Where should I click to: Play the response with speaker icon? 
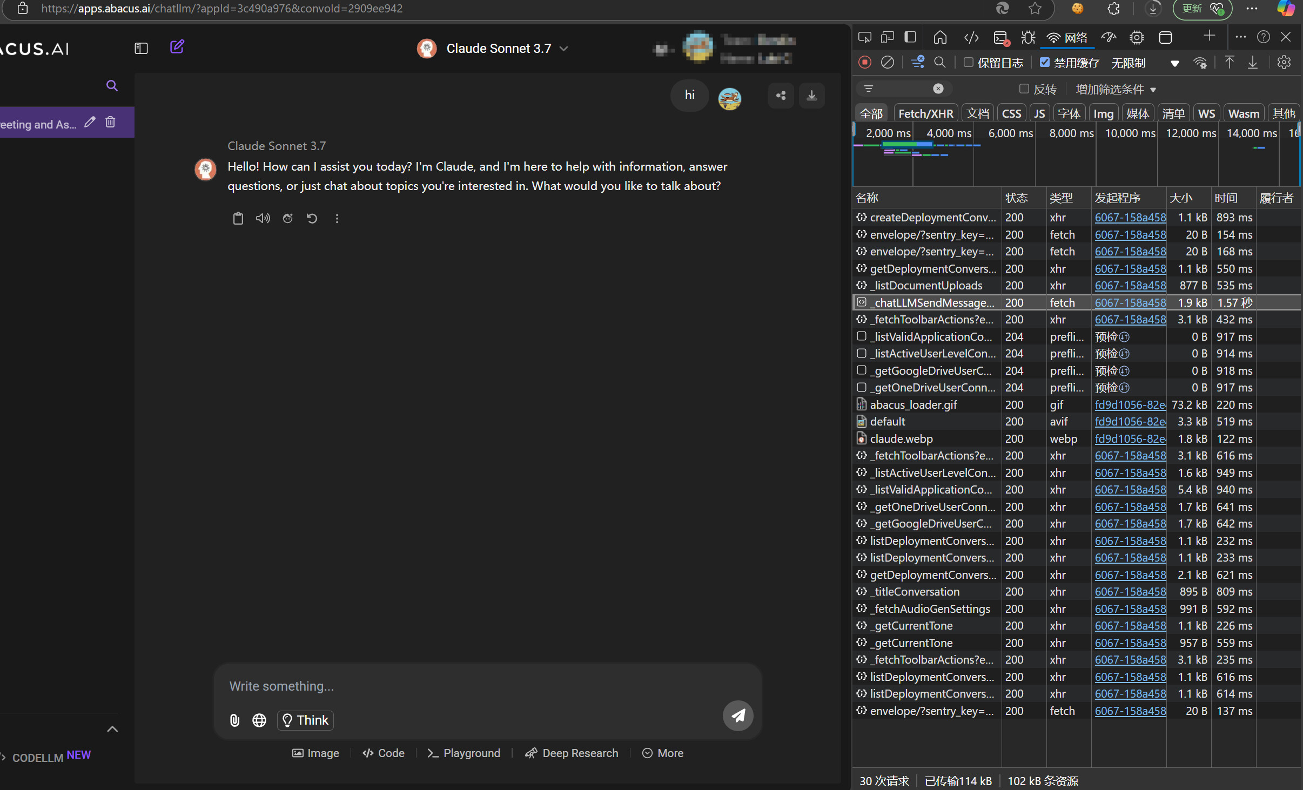[263, 218]
